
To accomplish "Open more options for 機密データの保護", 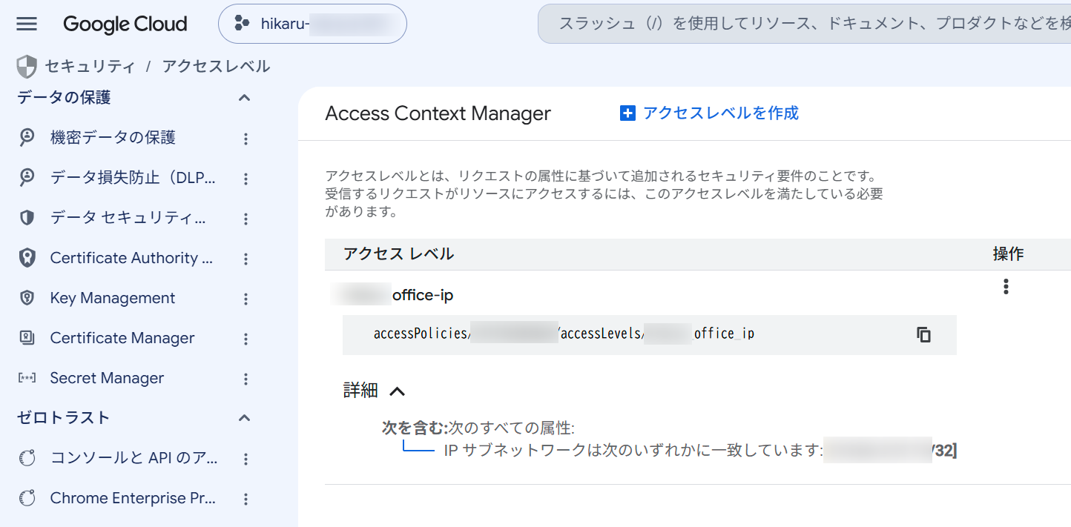I will (245, 139).
